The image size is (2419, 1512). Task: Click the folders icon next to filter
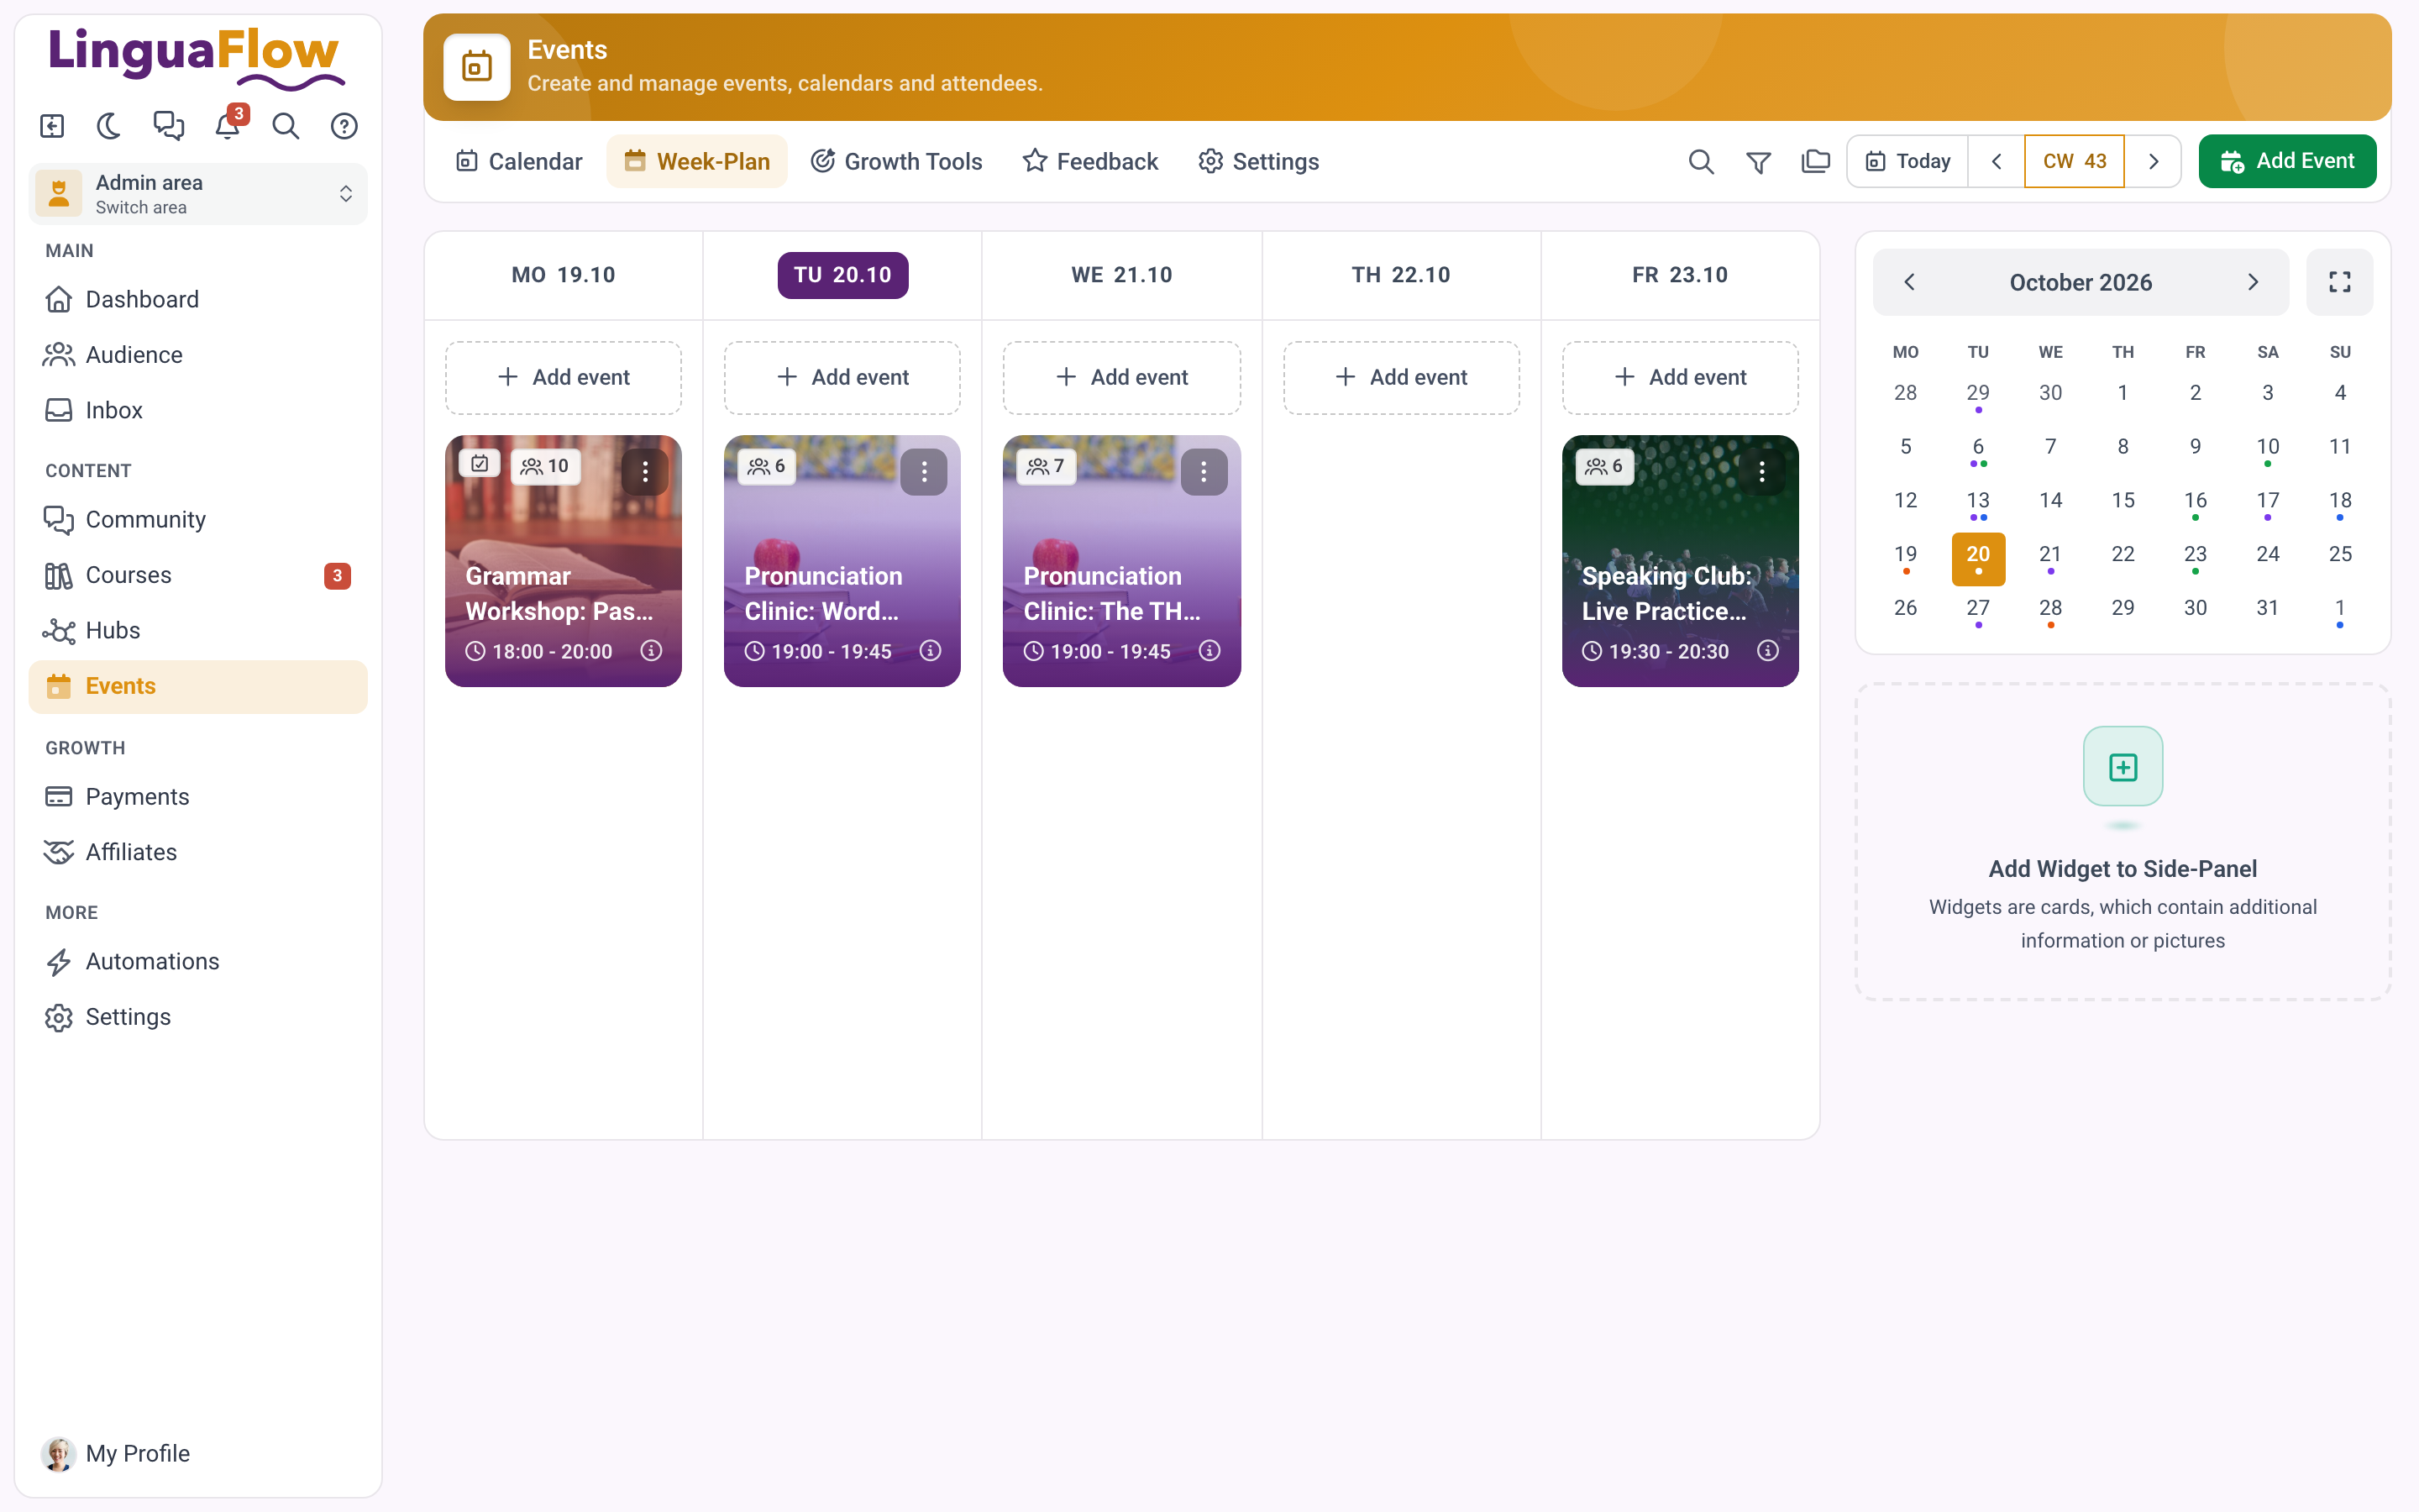point(1815,161)
